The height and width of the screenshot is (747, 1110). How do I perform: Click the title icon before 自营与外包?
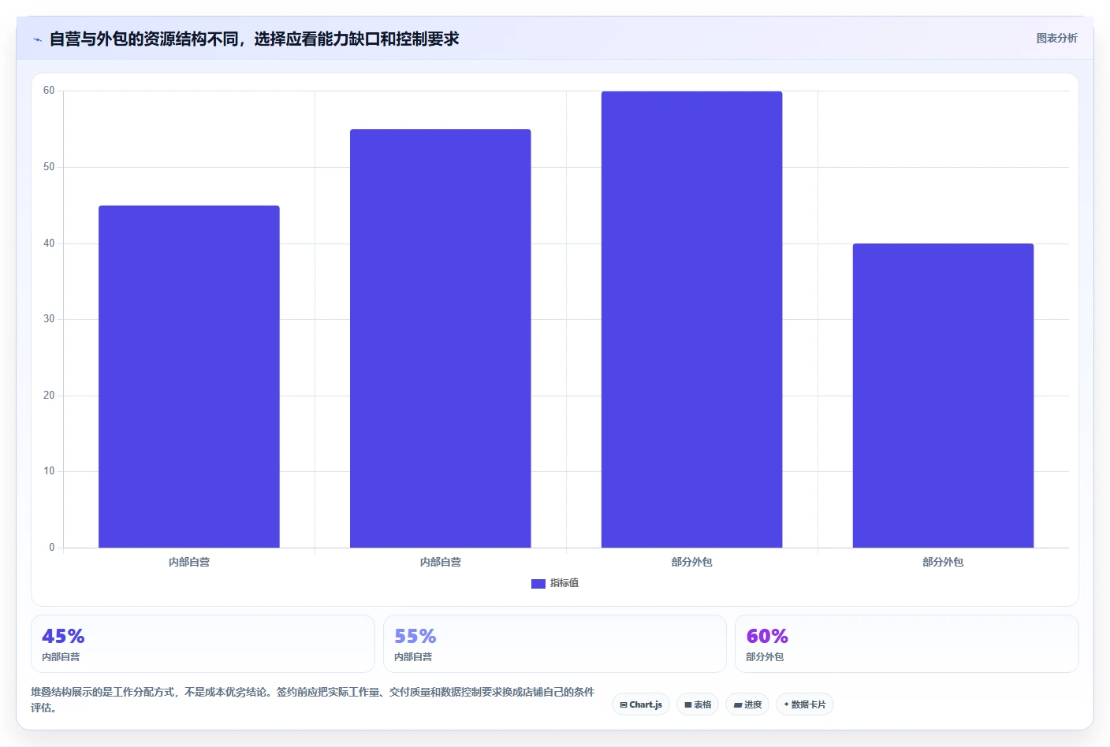point(37,39)
